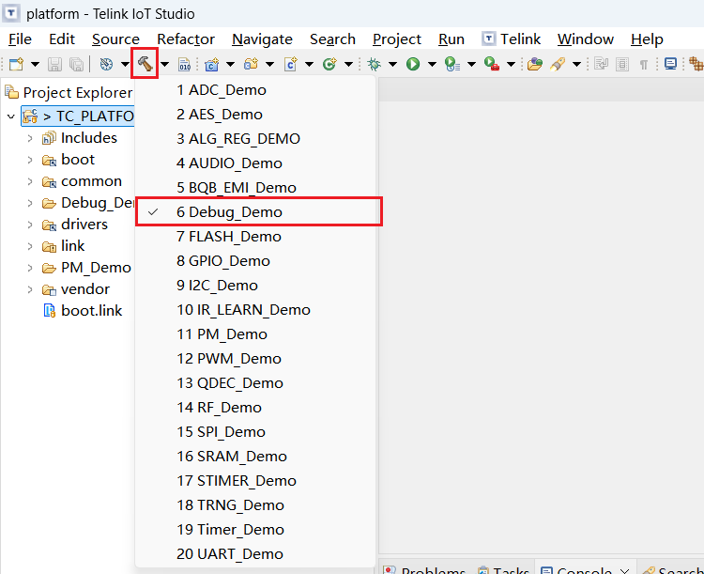Screen dimensions: 704x574
Task: Select the boot.link file
Action: point(92,311)
